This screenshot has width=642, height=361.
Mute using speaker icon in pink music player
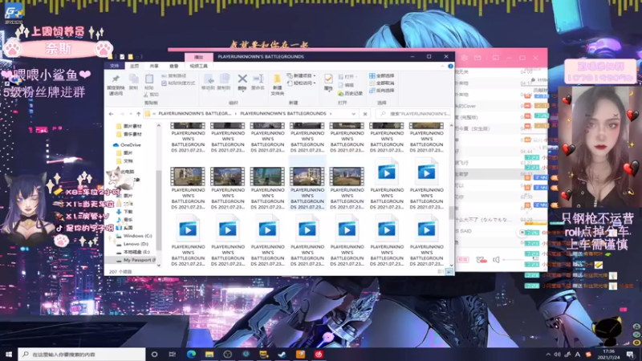click(496, 259)
